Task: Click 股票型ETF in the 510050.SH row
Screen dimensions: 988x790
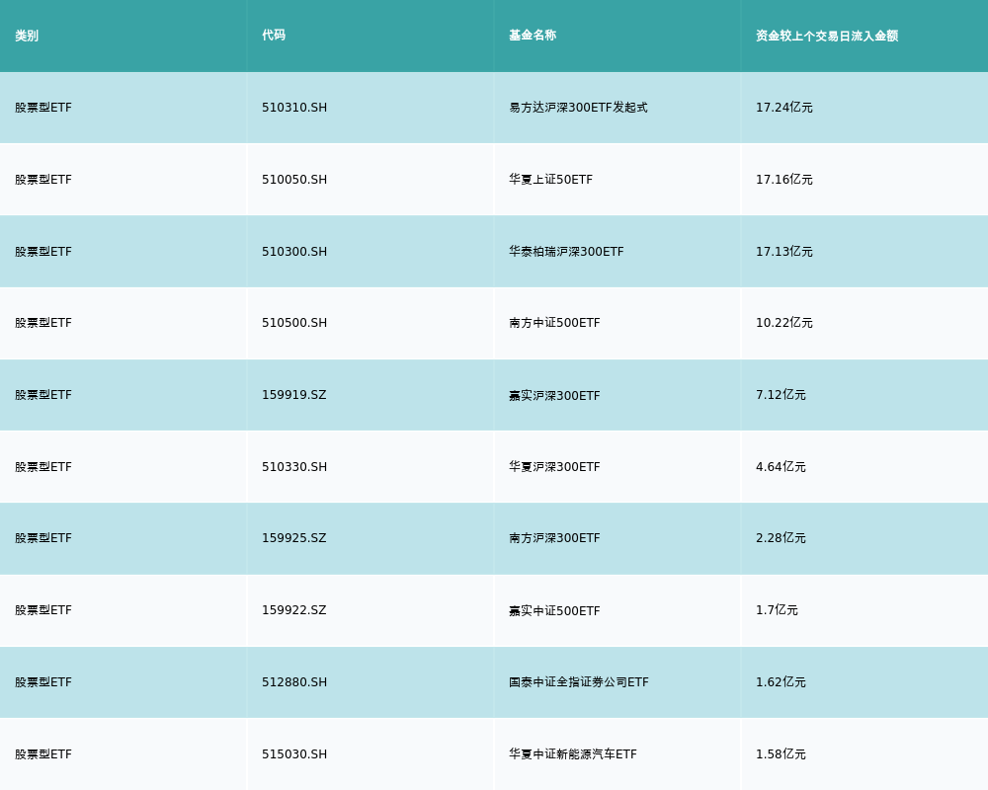Action: [43, 180]
